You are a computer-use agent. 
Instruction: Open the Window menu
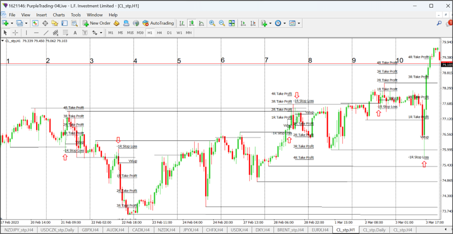pos(95,14)
